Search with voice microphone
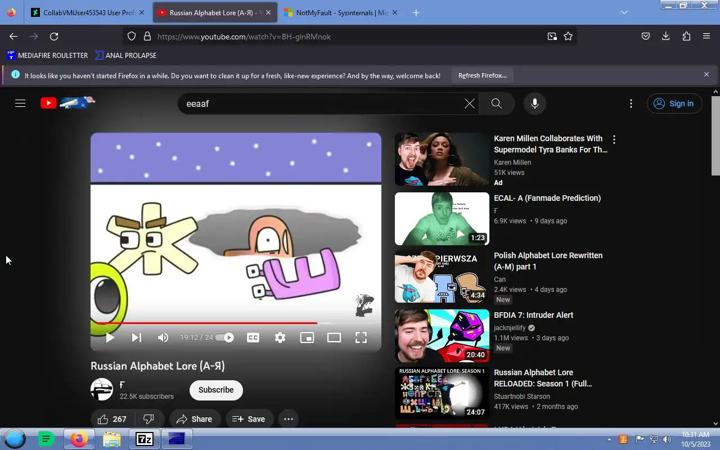This screenshot has width=720, height=450. (535, 103)
